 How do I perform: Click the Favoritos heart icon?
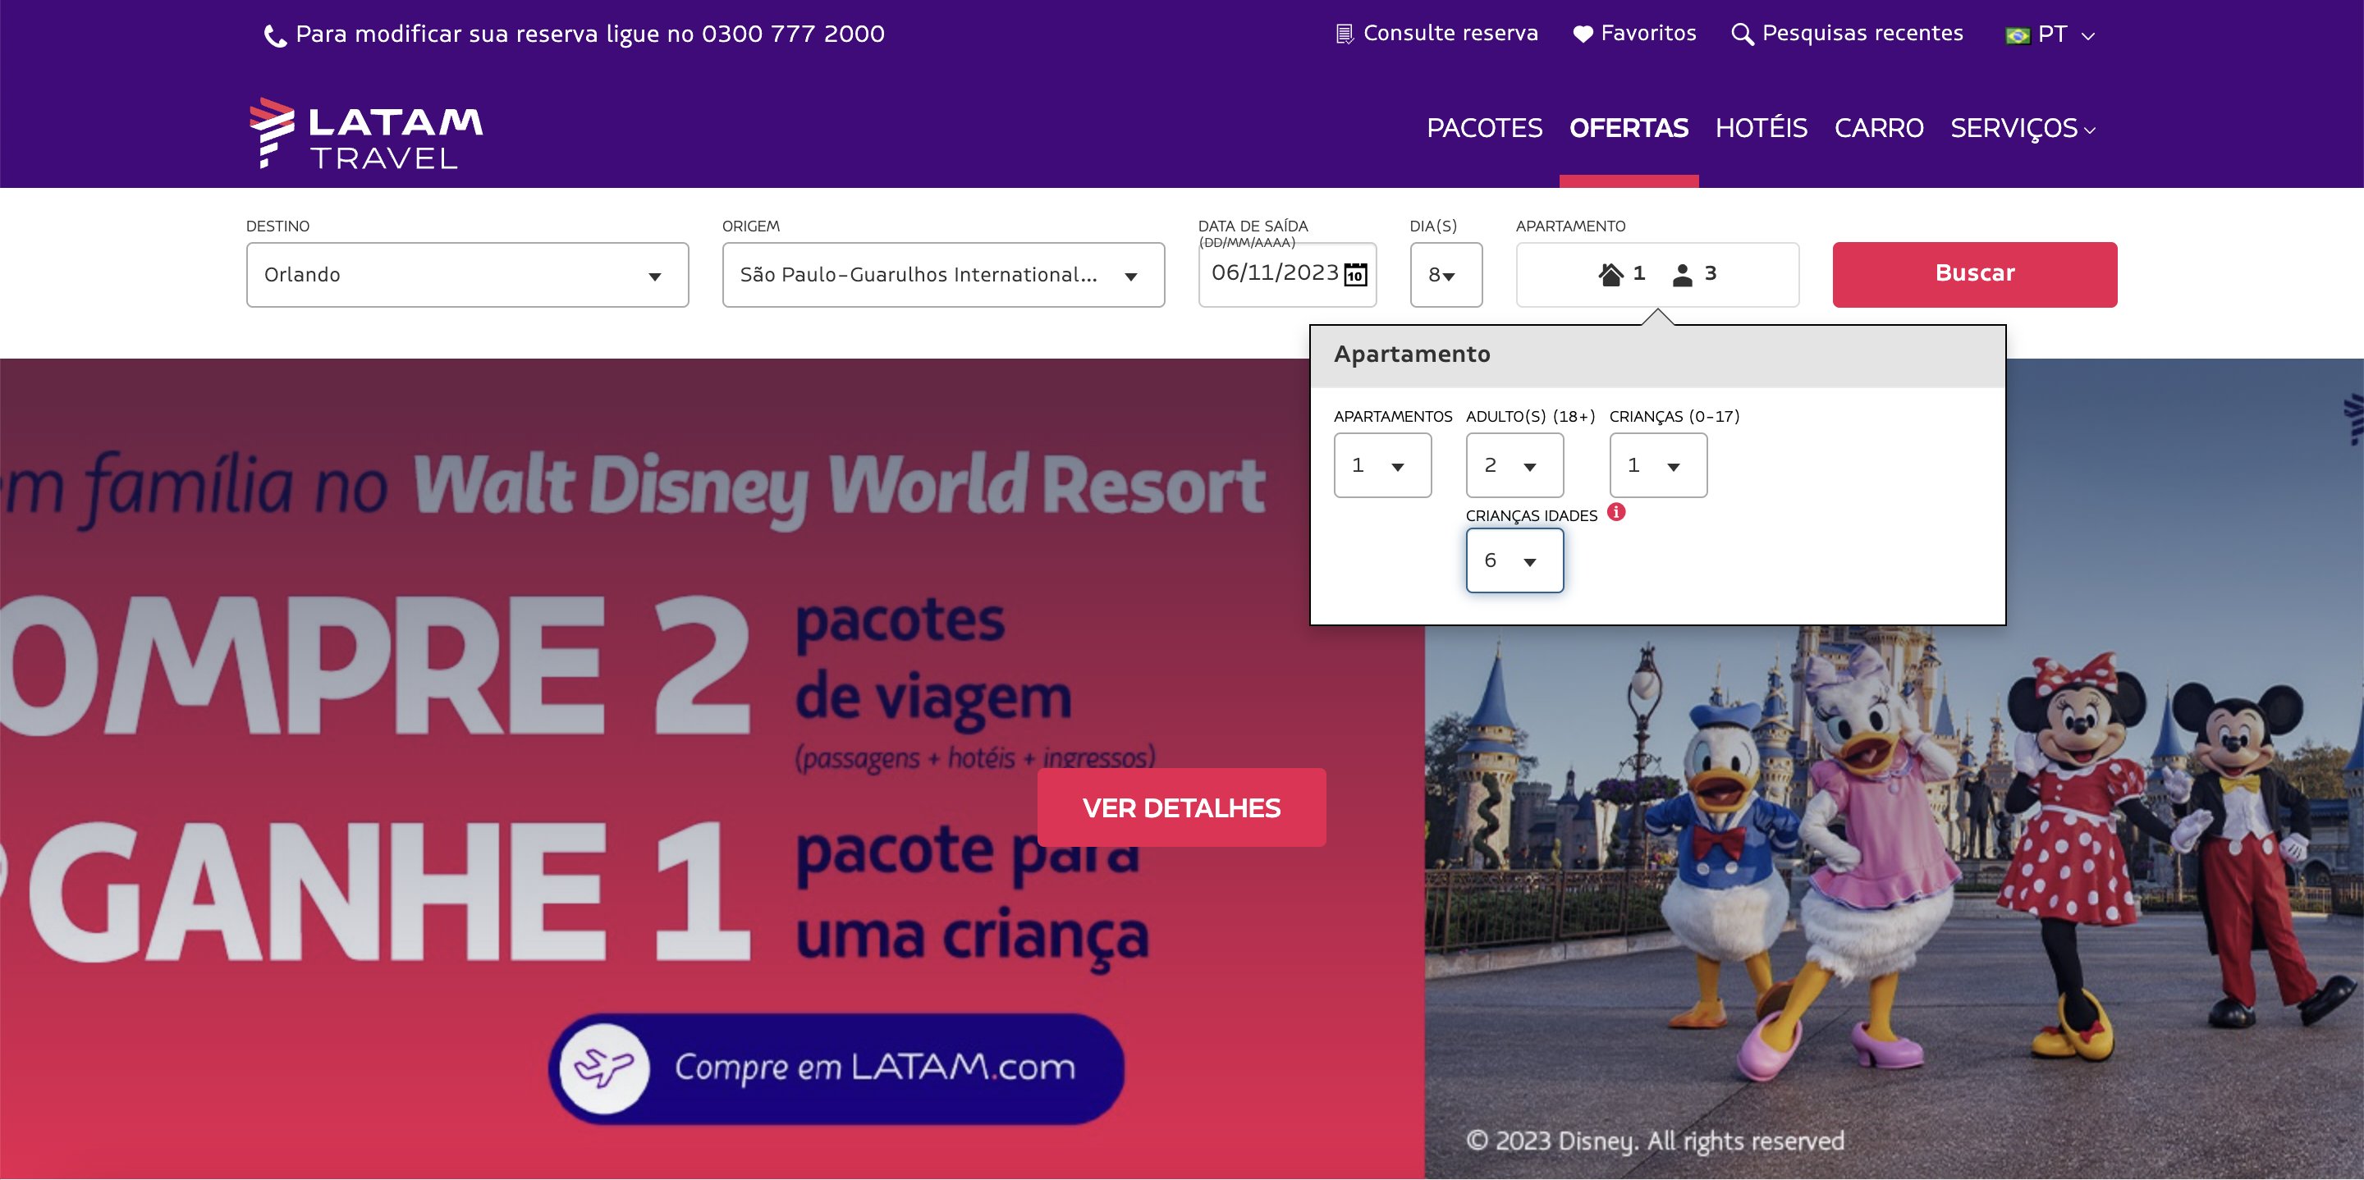[1583, 34]
